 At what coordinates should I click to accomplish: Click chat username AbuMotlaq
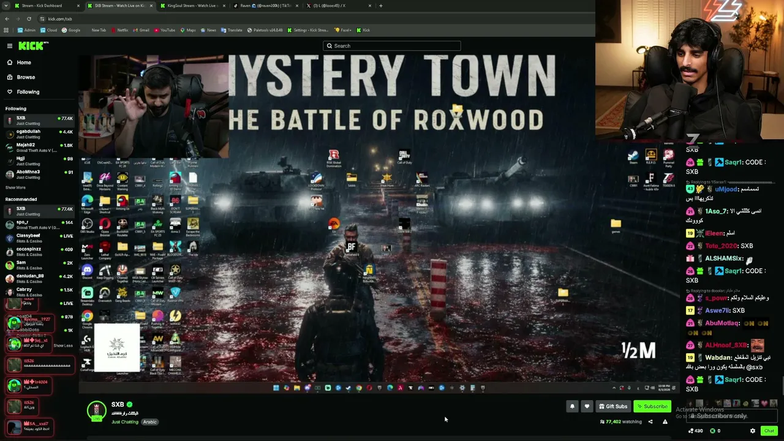click(x=723, y=323)
